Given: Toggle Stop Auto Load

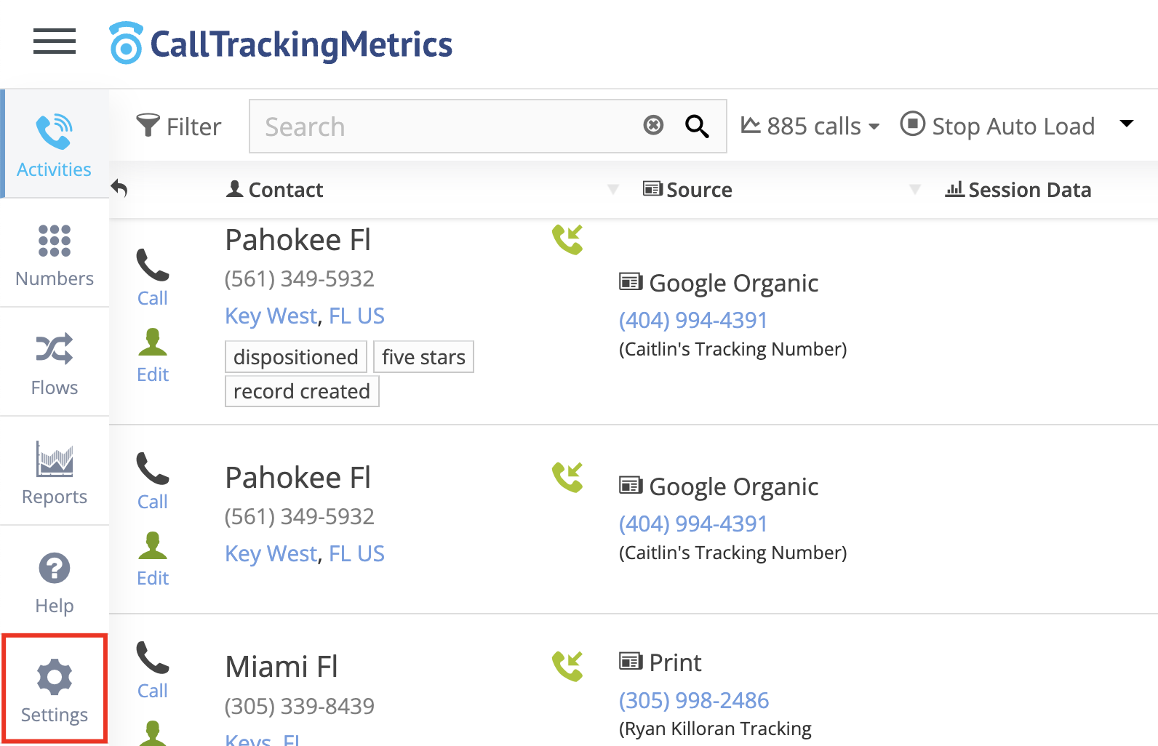Looking at the screenshot, I should point(997,126).
